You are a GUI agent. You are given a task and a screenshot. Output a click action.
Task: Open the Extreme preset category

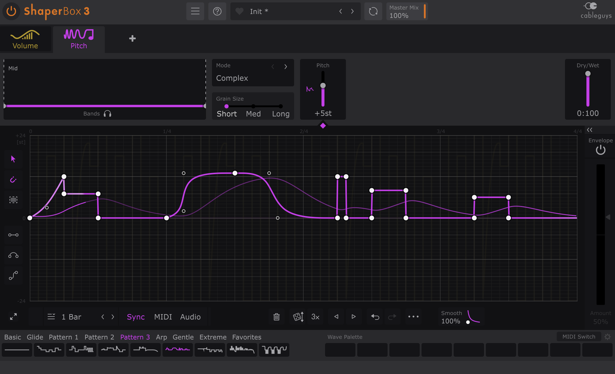pos(213,337)
